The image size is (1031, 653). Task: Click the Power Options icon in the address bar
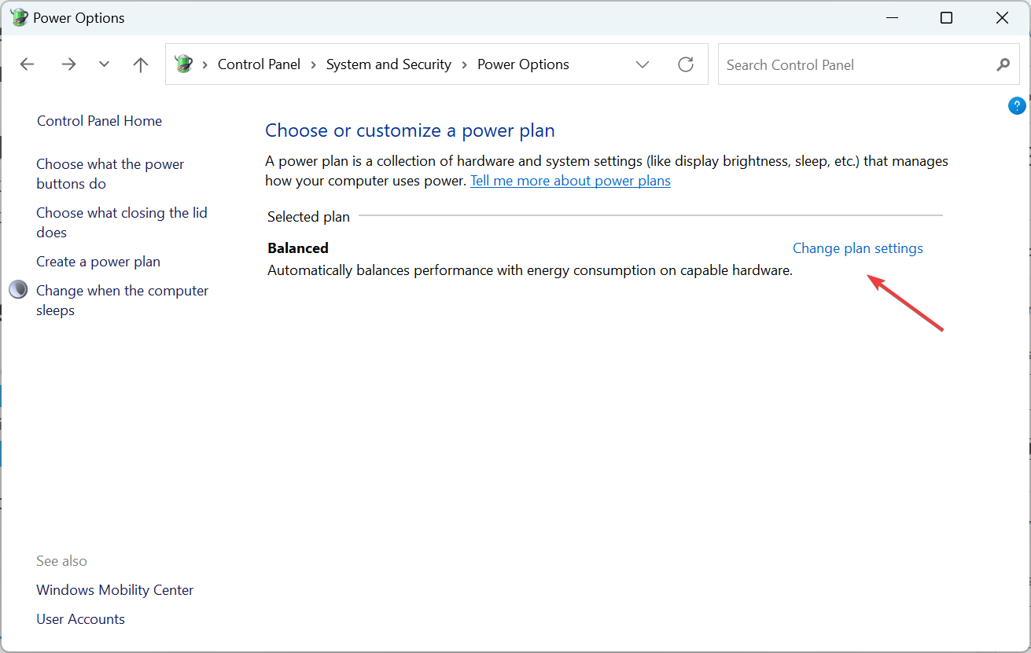coord(183,64)
